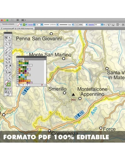Enable Draw Behind mode
The width and height of the screenshot is (125, 161).
coord(8,92)
